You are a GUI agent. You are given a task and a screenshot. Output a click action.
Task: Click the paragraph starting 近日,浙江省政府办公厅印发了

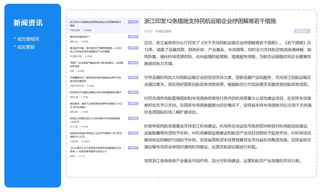[x=228, y=53]
